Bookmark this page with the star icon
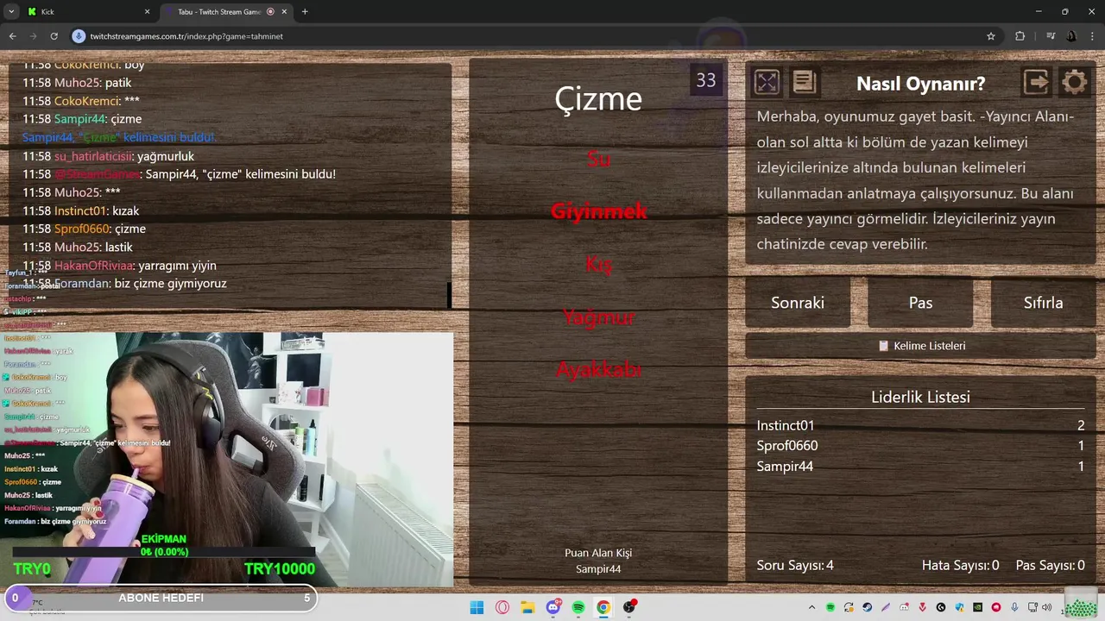This screenshot has height=621, width=1105. [991, 36]
